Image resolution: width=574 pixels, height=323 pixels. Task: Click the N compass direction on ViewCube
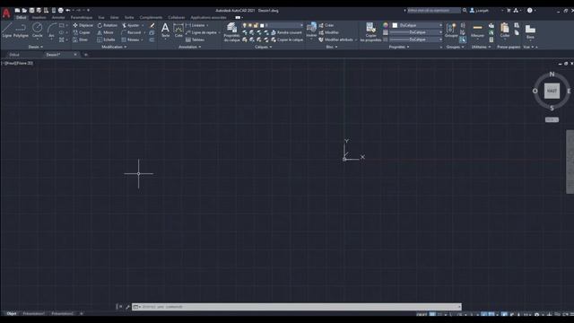552,74
